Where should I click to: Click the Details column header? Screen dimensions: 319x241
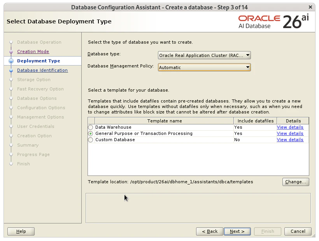(x=293, y=121)
